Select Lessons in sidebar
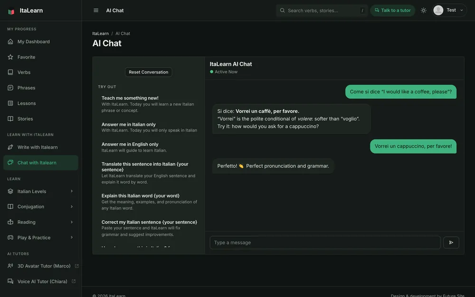Screen dimensions: 475x297 click(40, 103)
